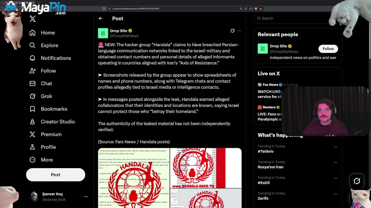The width and height of the screenshot is (371, 208).
Task: Click Brave shields icon in toolbar
Action: [x=256, y=9]
